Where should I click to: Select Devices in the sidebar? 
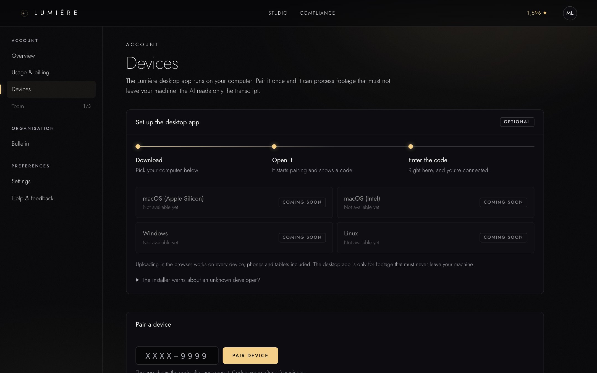click(x=51, y=89)
